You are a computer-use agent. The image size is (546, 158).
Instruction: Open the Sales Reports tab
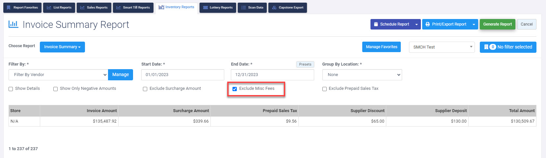coord(94,8)
